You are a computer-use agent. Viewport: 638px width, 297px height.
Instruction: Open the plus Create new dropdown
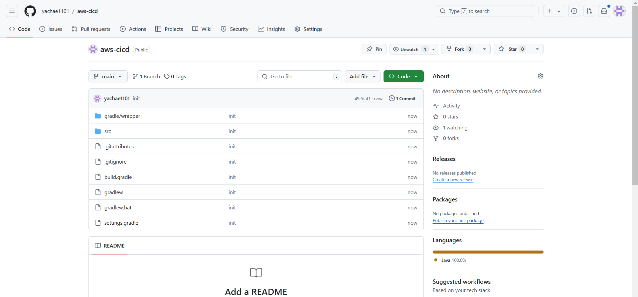click(x=554, y=11)
